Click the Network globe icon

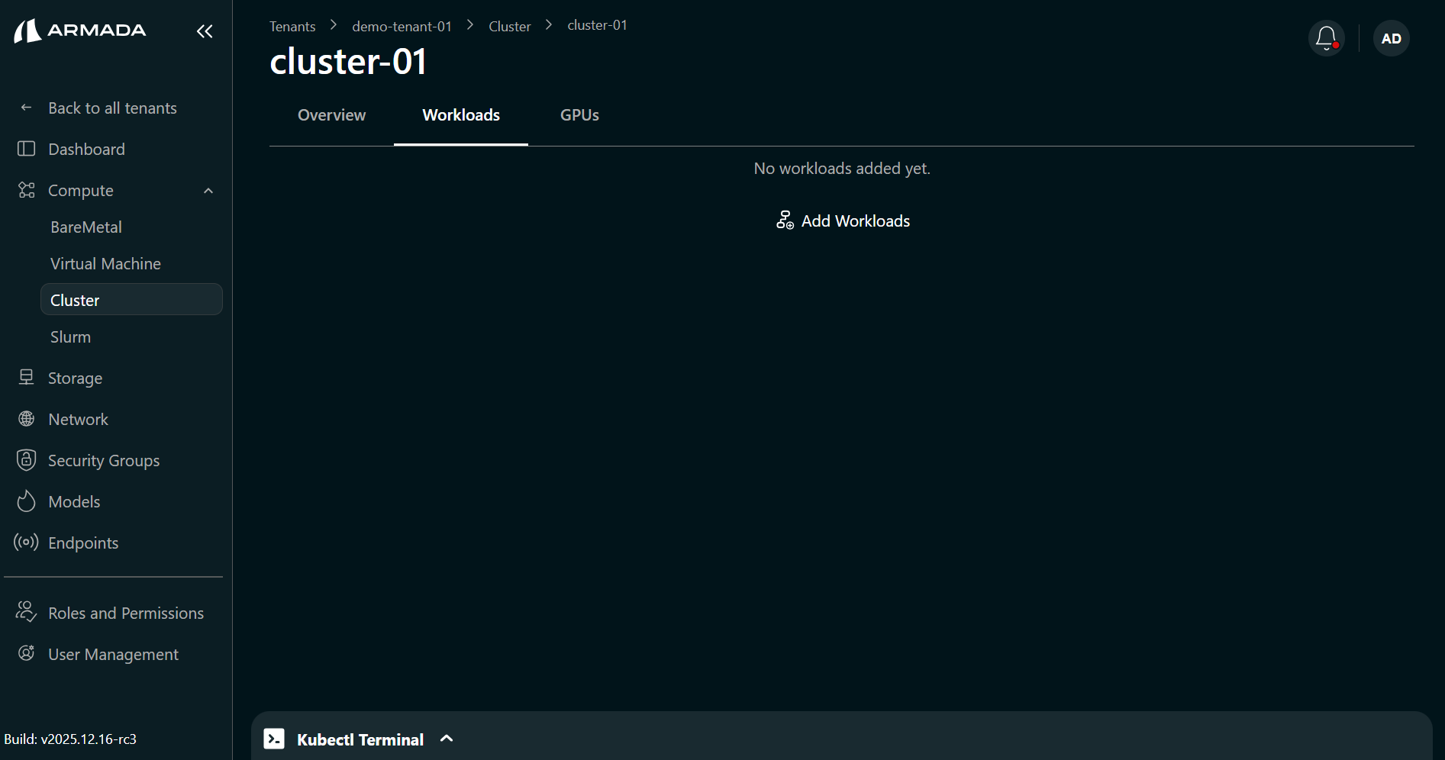coord(27,419)
